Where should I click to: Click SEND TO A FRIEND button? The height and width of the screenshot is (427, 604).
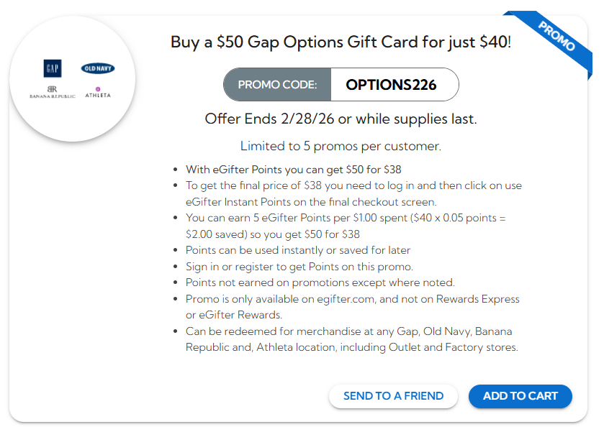393,396
